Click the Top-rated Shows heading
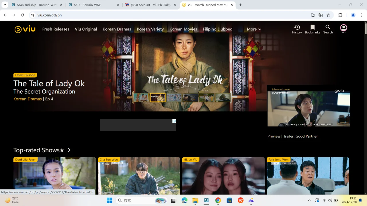367x206 pixels. coord(39,150)
